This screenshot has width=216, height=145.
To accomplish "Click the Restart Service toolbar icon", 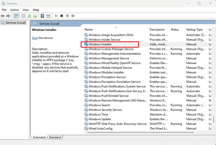I will coord(73,16).
